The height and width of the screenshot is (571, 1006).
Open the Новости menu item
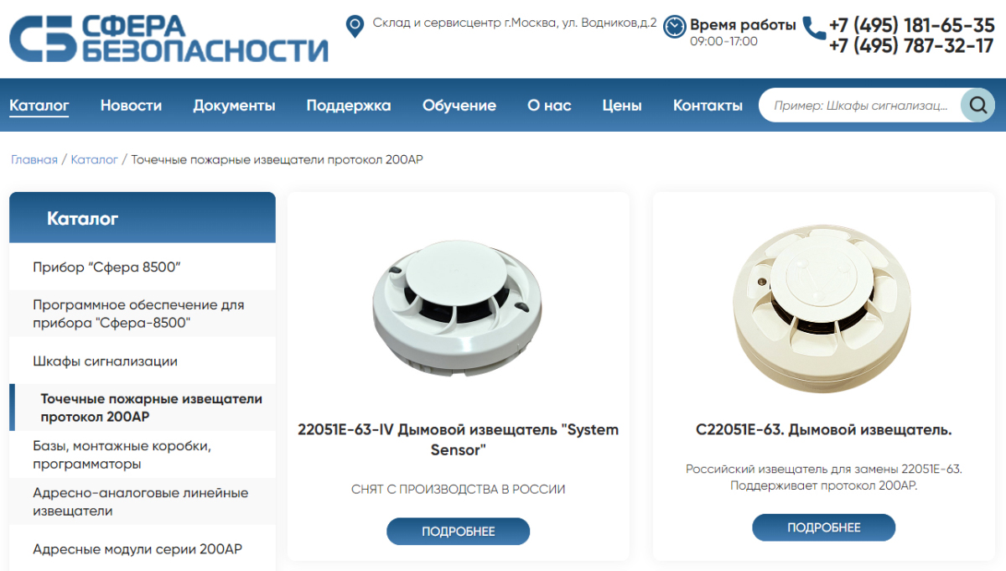click(x=131, y=106)
